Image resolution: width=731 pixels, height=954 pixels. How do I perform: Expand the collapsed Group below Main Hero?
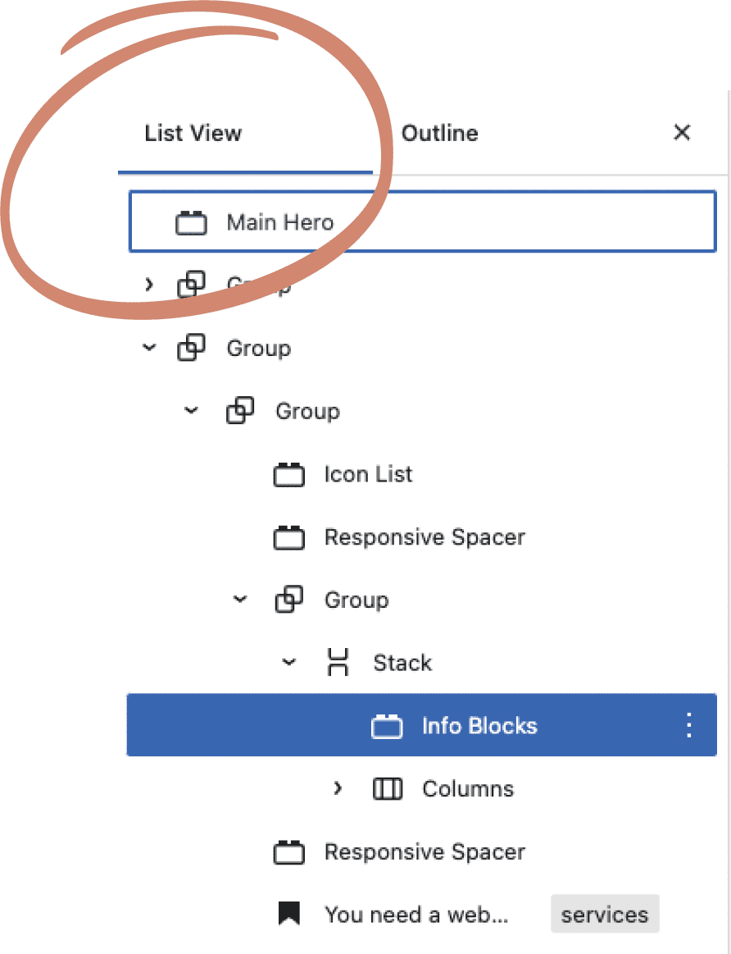click(x=148, y=285)
